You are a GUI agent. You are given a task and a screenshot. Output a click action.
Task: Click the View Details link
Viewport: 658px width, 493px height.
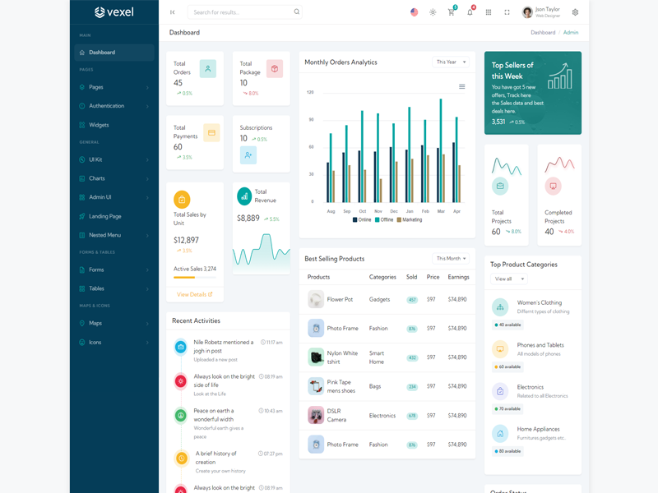(194, 294)
